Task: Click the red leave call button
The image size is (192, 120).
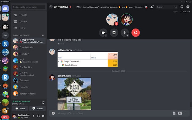Action: point(135,33)
